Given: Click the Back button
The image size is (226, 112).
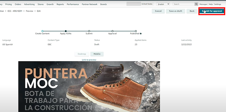Looking at the screenshot, I should click(x=192, y=11).
